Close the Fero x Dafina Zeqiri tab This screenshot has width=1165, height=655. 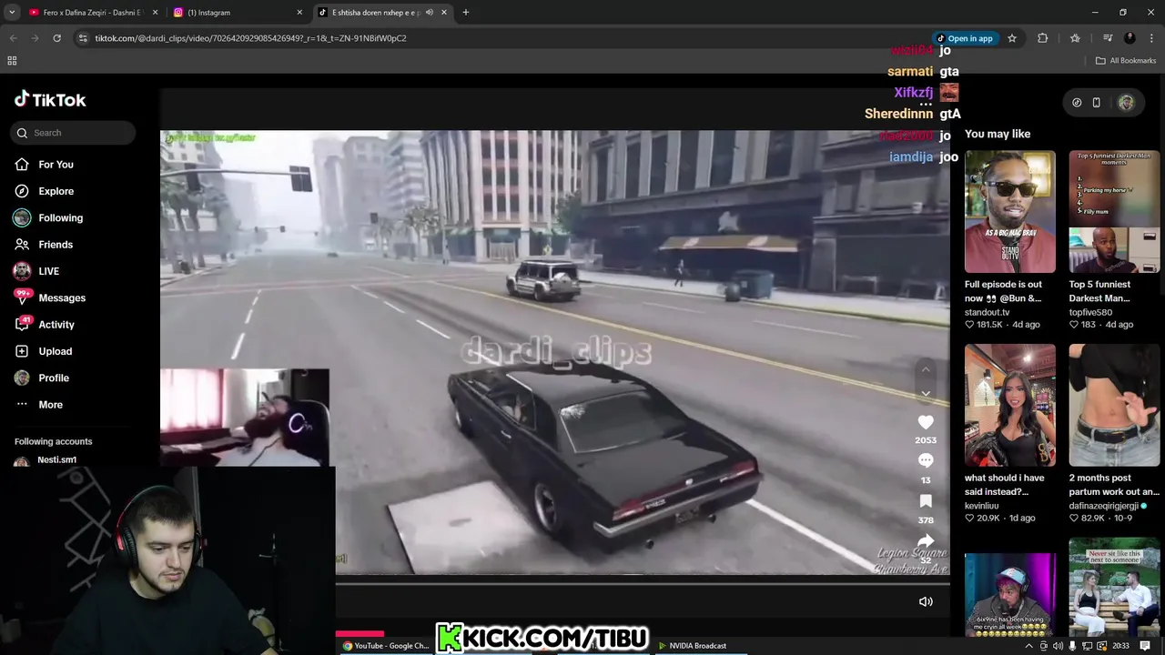155,13
